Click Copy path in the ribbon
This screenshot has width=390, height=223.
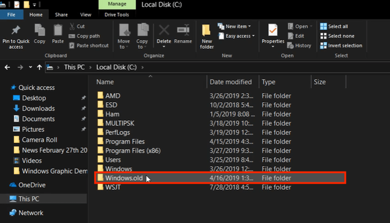tap(84, 36)
